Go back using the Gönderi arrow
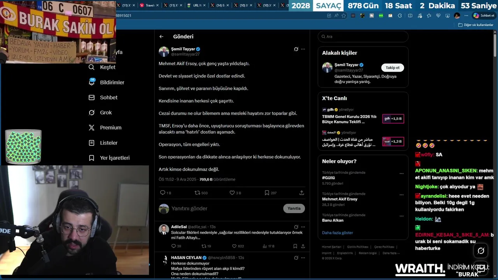The height and width of the screenshot is (280, 498). tap(161, 37)
